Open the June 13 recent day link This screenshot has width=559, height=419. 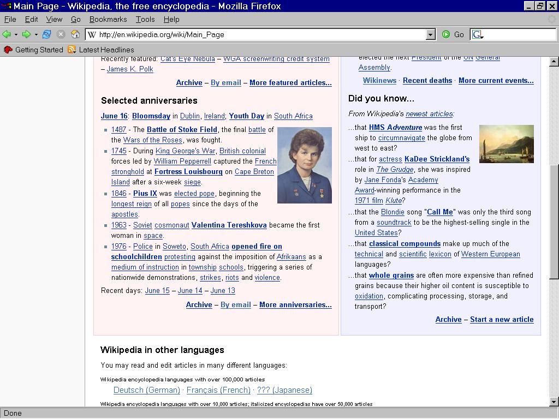(223, 290)
